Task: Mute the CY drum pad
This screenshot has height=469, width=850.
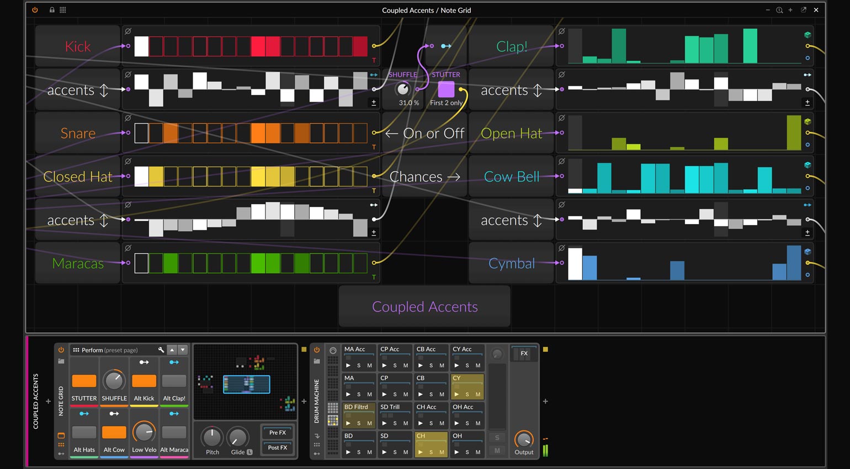Action: 478,394
